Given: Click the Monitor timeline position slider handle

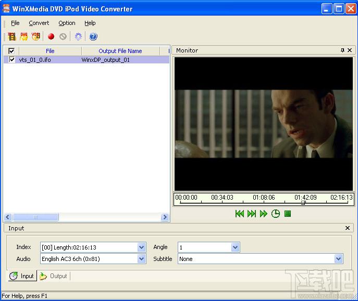Looking at the screenshot, I should (303, 203).
